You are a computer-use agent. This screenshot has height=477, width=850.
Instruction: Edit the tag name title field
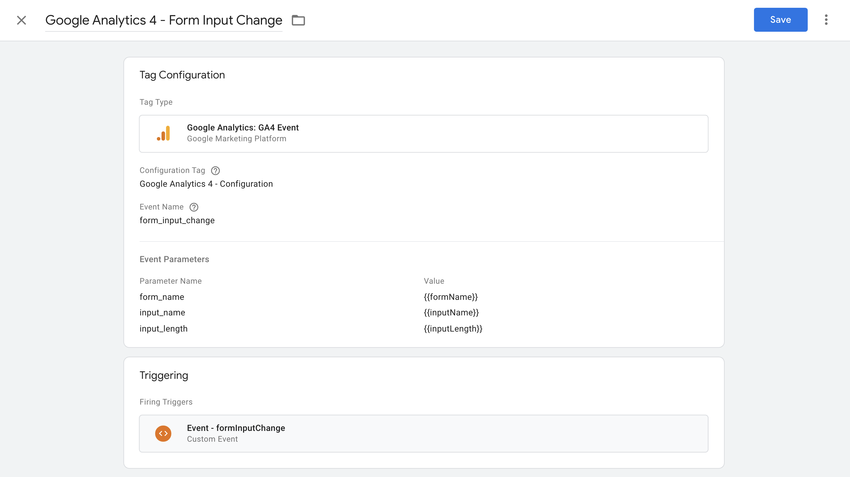click(164, 20)
